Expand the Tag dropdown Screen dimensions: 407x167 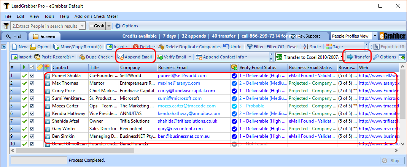pyautogui.click(x=342, y=47)
